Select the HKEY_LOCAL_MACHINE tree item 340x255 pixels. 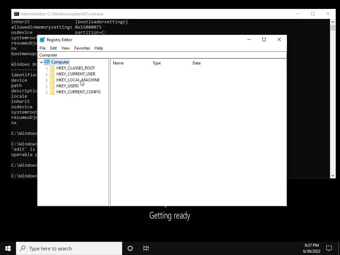pyautogui.click(x=78, y=80)
